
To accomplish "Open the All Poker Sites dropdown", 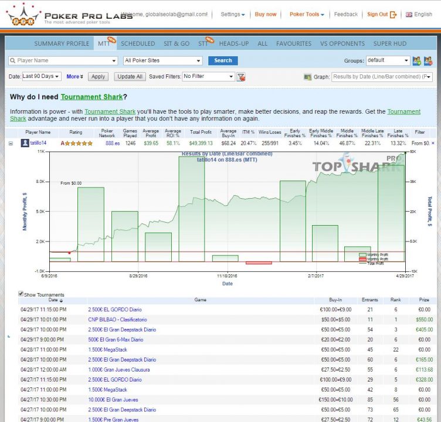I will [x=162, y=60].
